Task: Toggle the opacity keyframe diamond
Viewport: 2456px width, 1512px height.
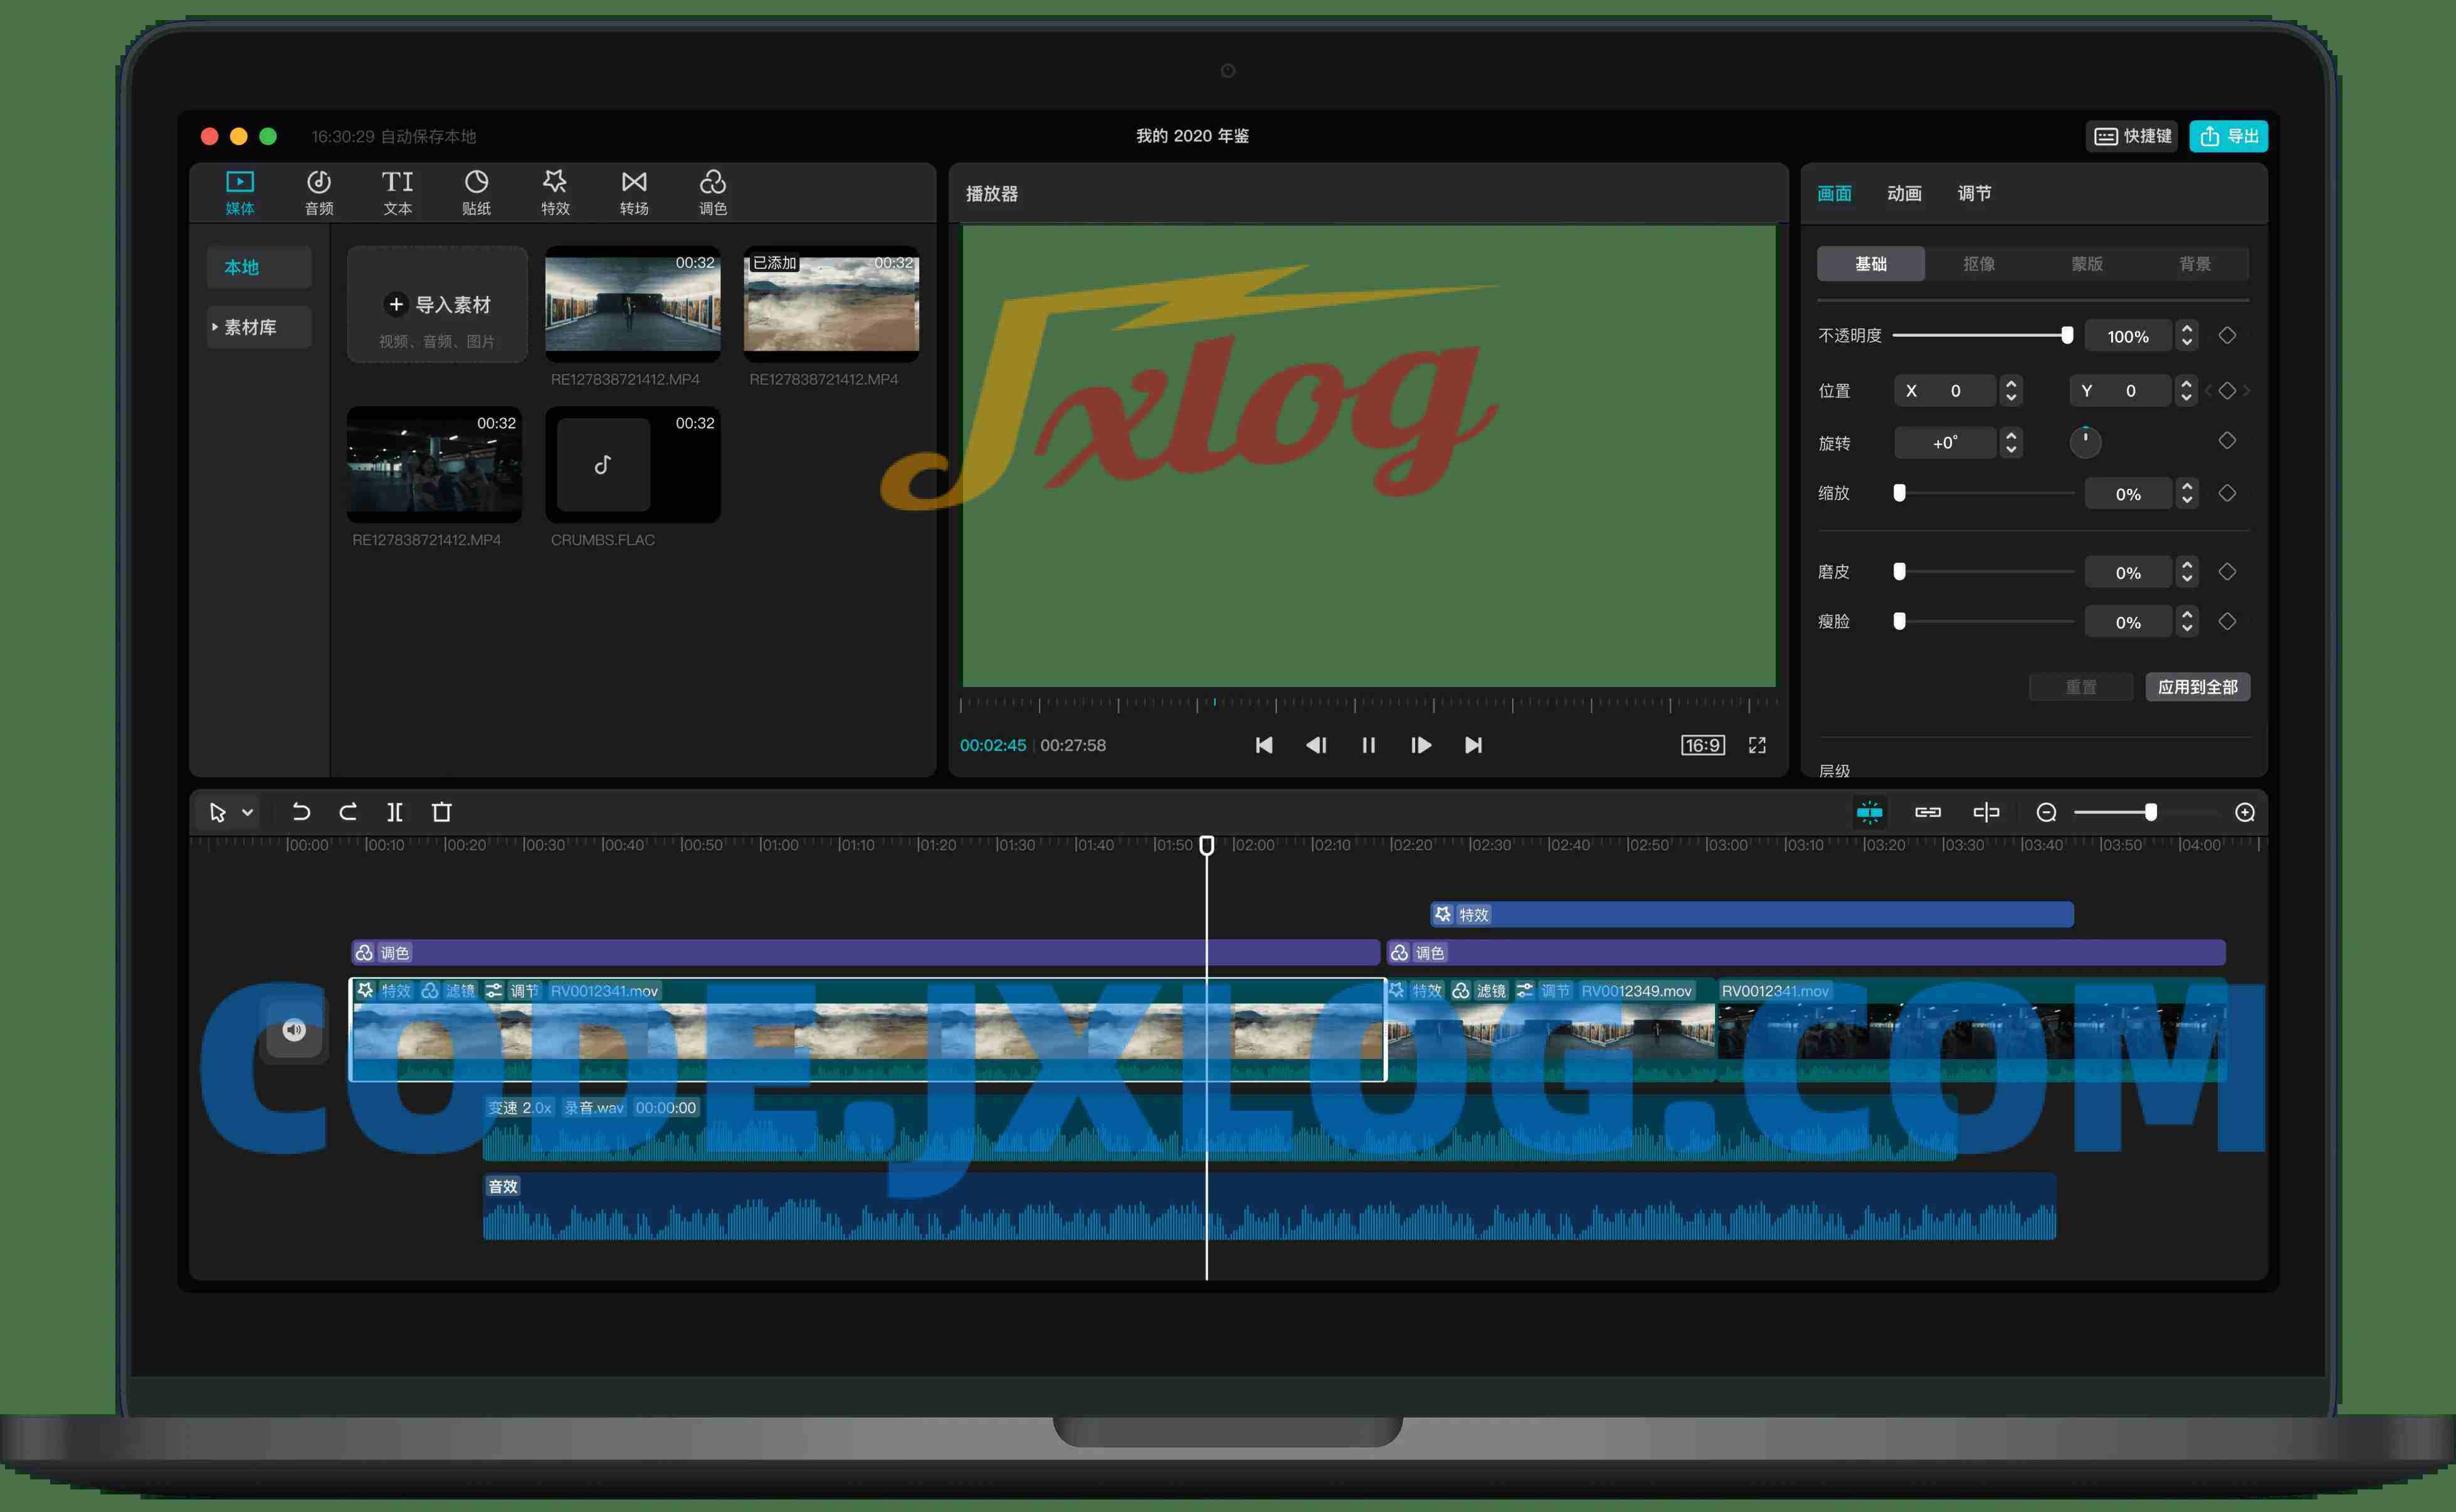Action: 2227,336
